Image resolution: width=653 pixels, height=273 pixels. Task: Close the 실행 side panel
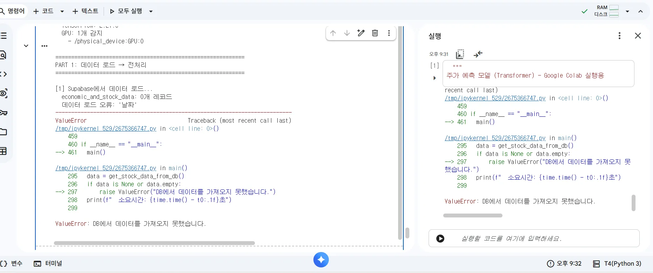click(x=638, y=36)
